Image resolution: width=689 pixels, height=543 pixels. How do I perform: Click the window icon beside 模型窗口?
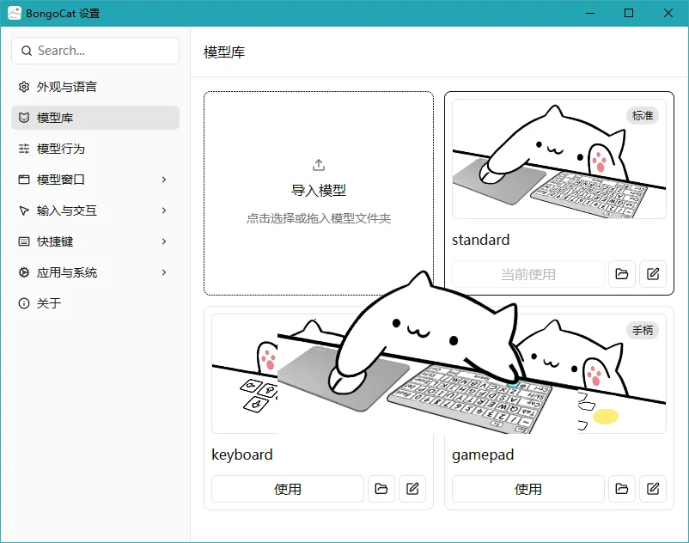[24, 180]
